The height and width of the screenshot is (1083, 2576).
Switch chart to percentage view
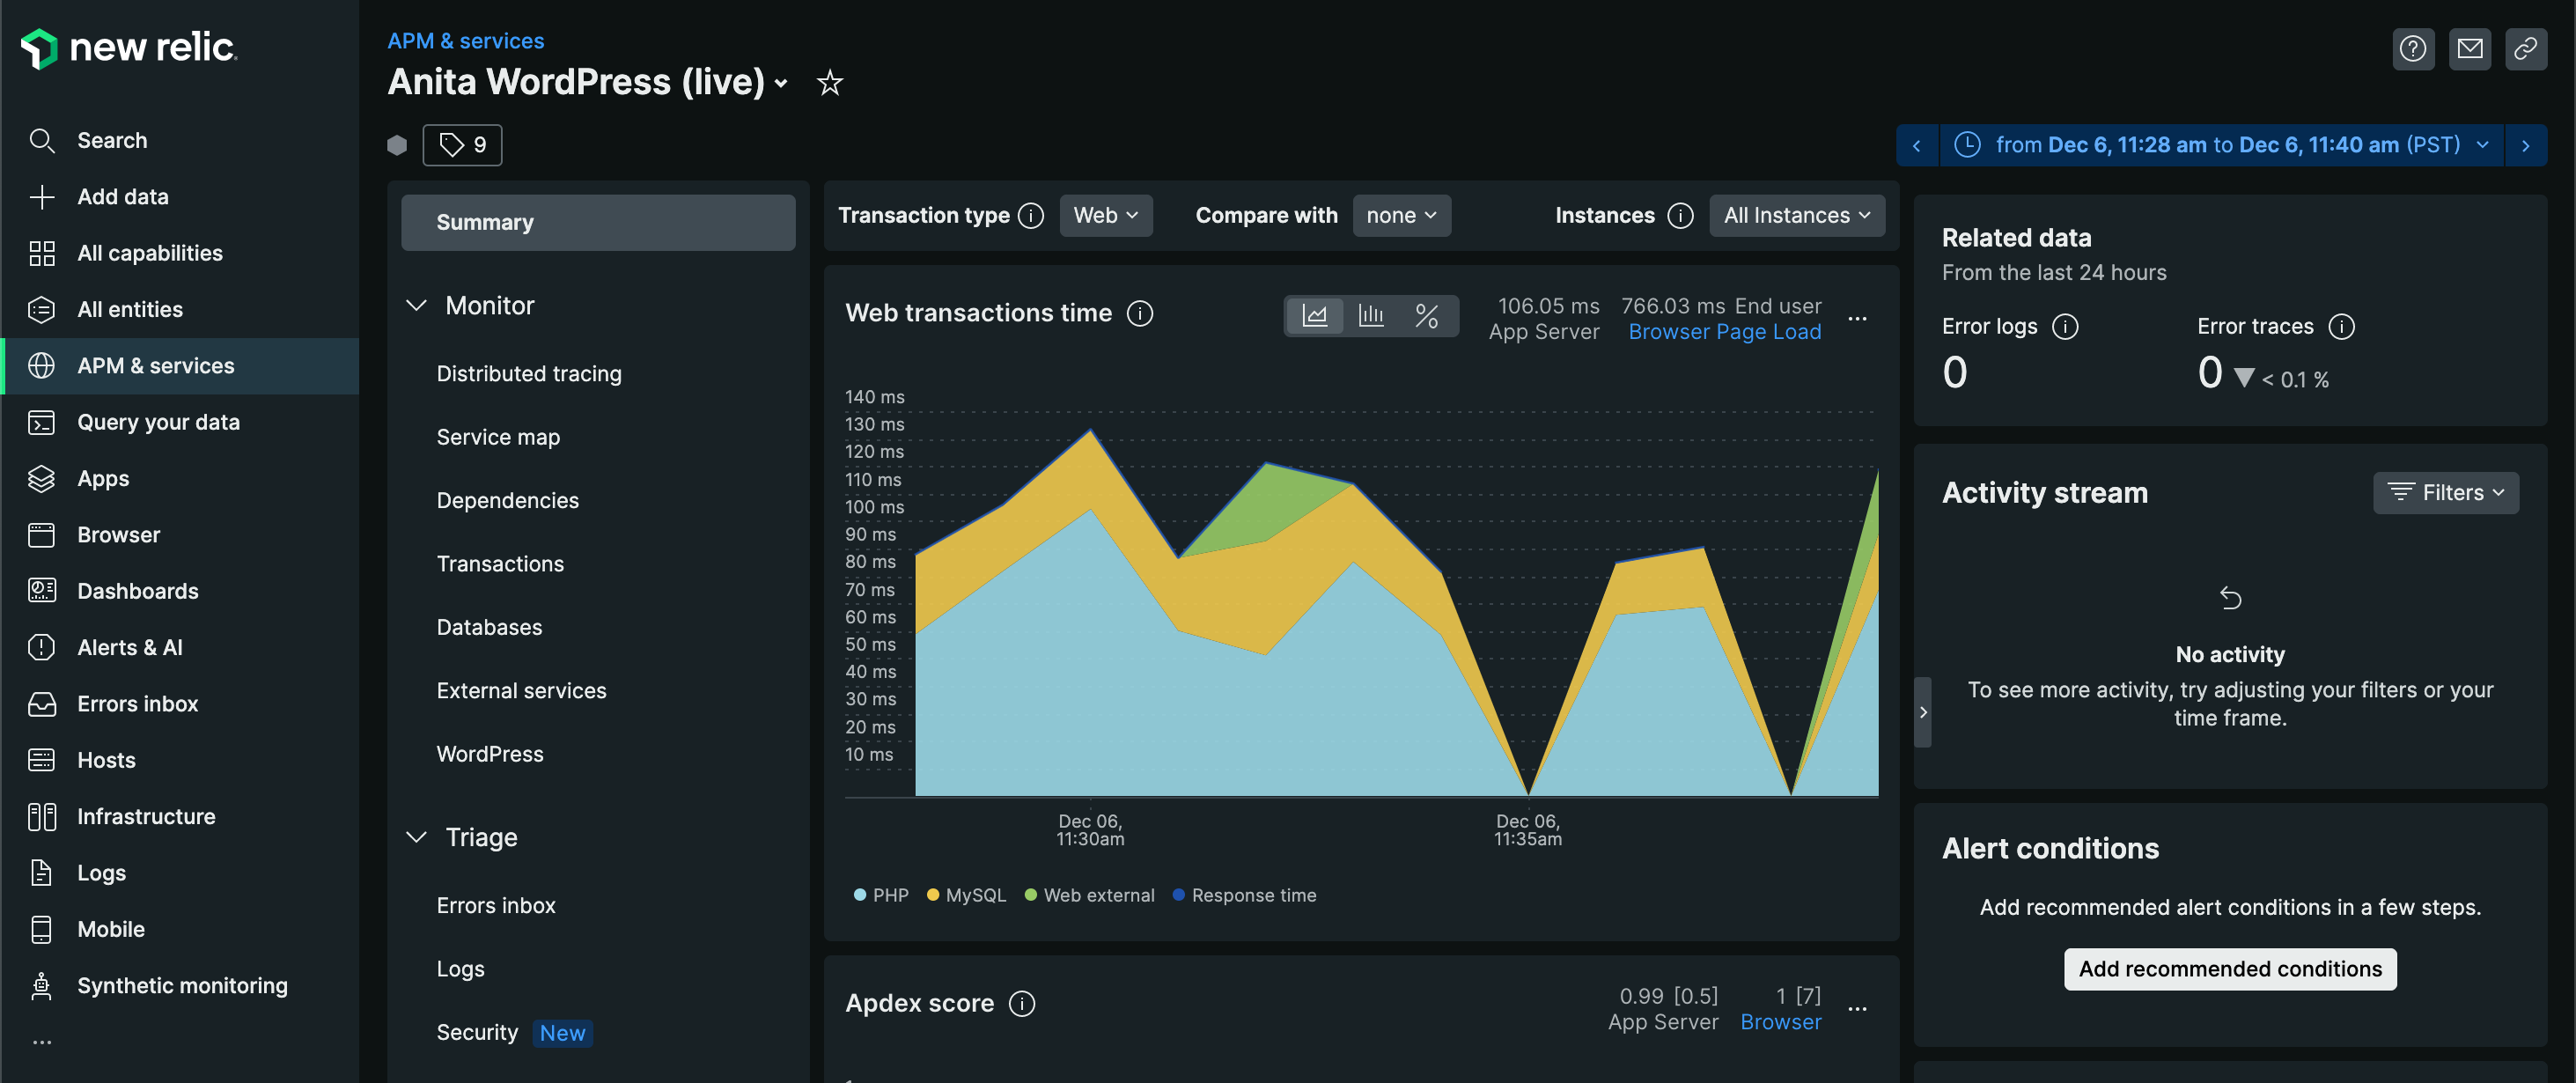pos(1428,315)
